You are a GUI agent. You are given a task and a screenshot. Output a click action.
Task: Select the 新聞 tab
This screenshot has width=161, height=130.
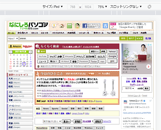[38, 109]
